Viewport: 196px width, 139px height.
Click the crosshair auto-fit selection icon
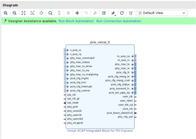click(41, 13)
